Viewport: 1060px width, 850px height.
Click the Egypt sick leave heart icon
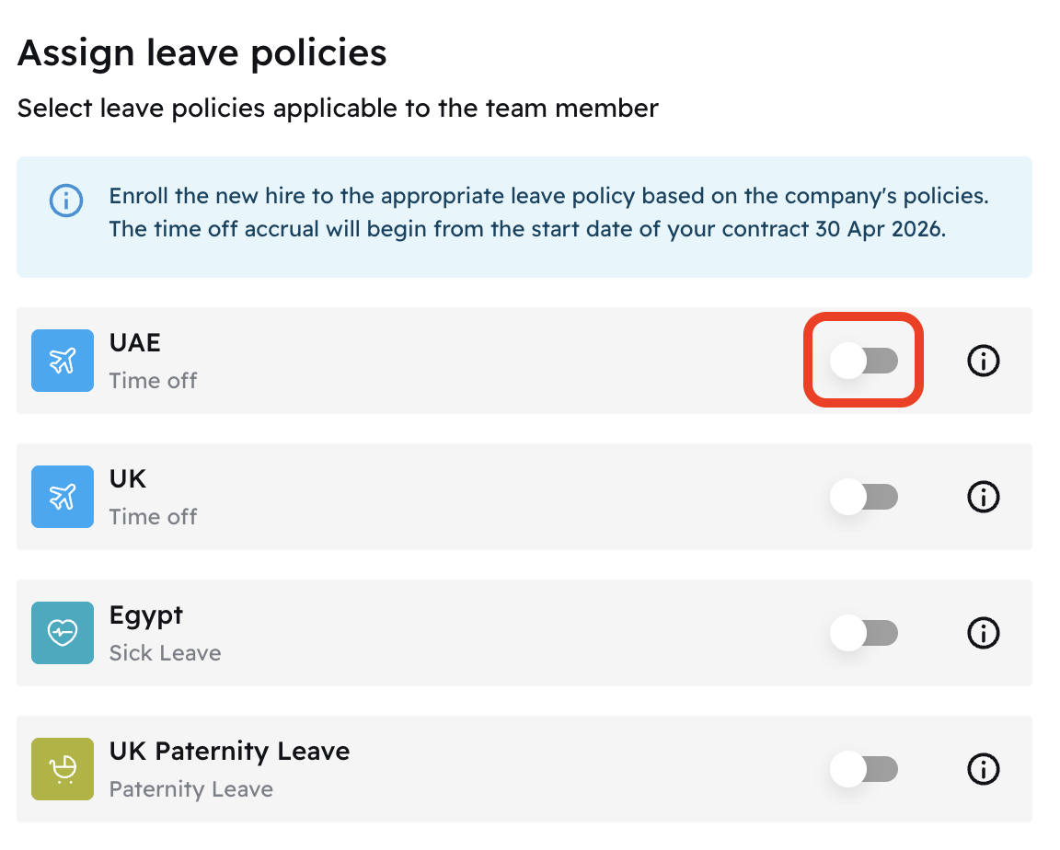coord(63,633)
